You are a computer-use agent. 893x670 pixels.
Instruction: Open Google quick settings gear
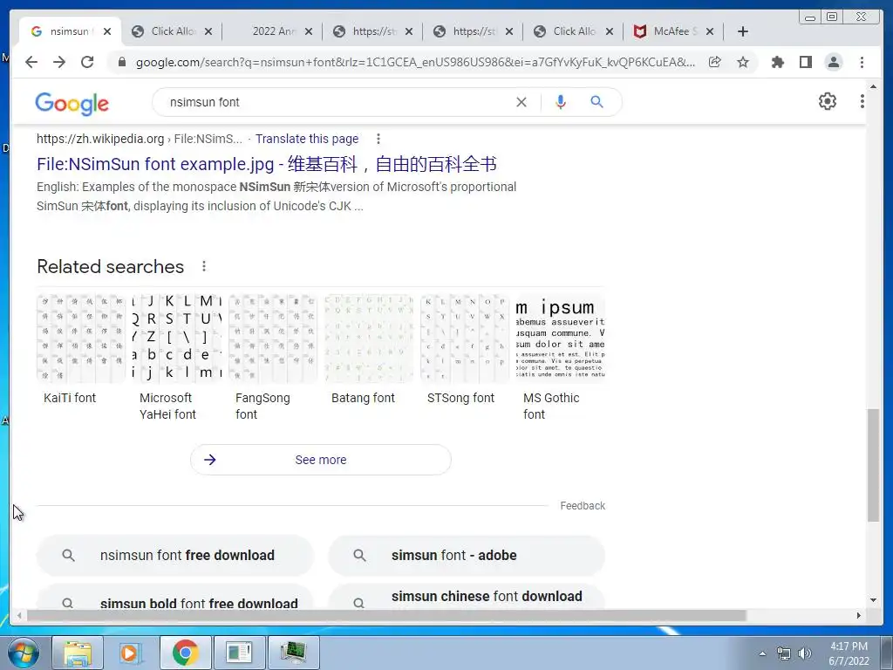[x=828, y=101]
